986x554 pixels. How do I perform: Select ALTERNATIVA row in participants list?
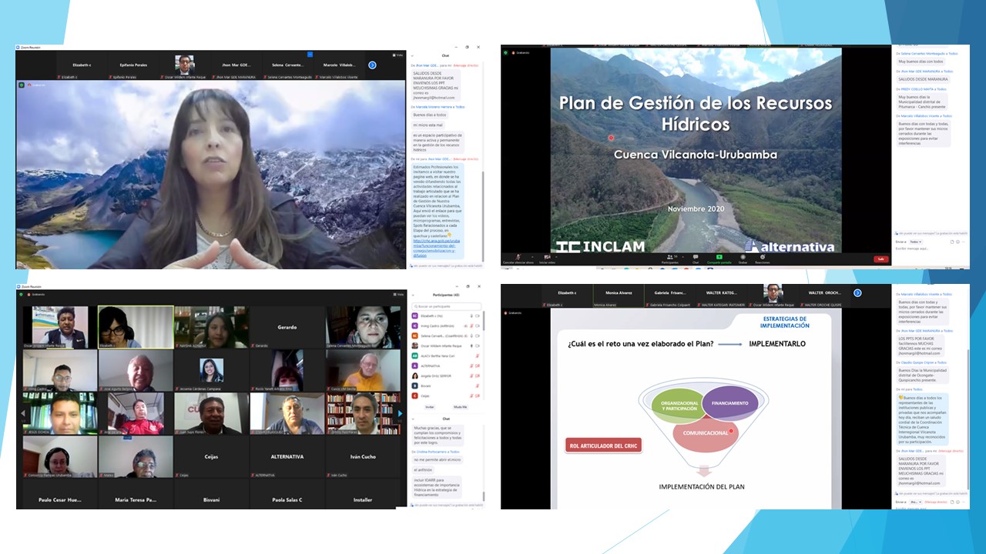pos(446,365)
